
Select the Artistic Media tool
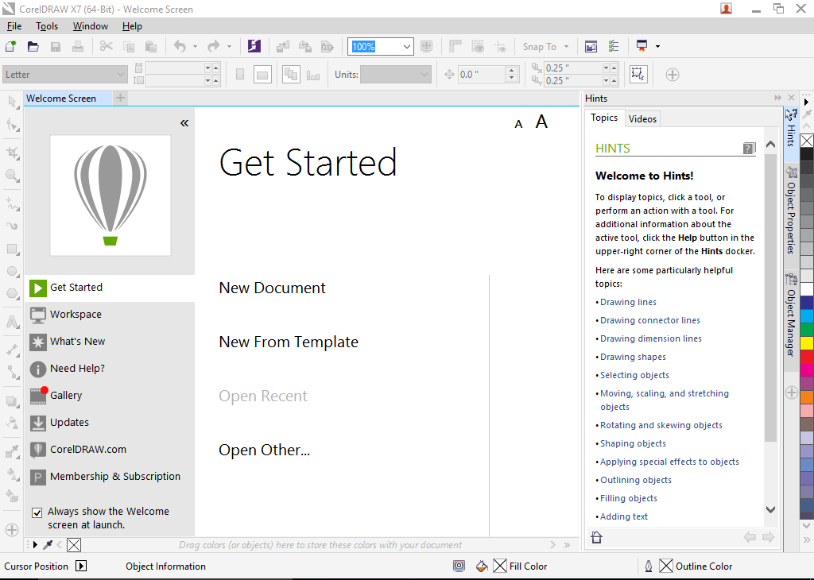(x=13, y=226)
